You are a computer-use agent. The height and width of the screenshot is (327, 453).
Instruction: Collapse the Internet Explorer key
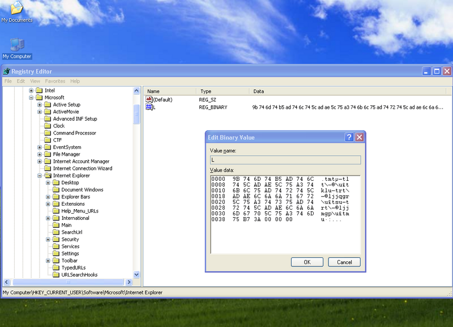click(x=40, y=176)
